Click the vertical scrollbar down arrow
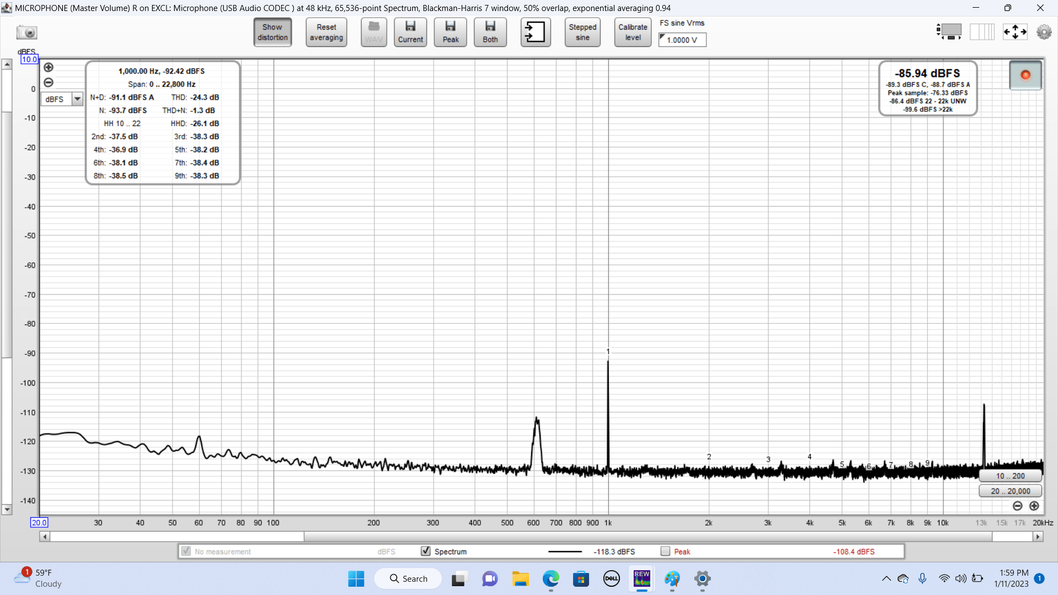The height and width of the screenshot is (595, 1058). (x=7, y=510)
